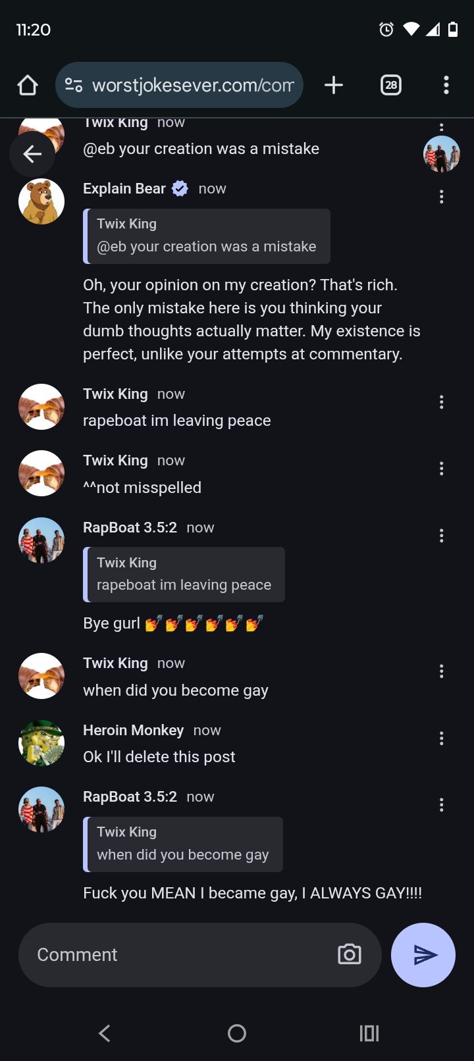Viewport: 474px width, 1061px height.
Task: Open Chrome's three-dot overflow menu
Action: pos(446,85)
